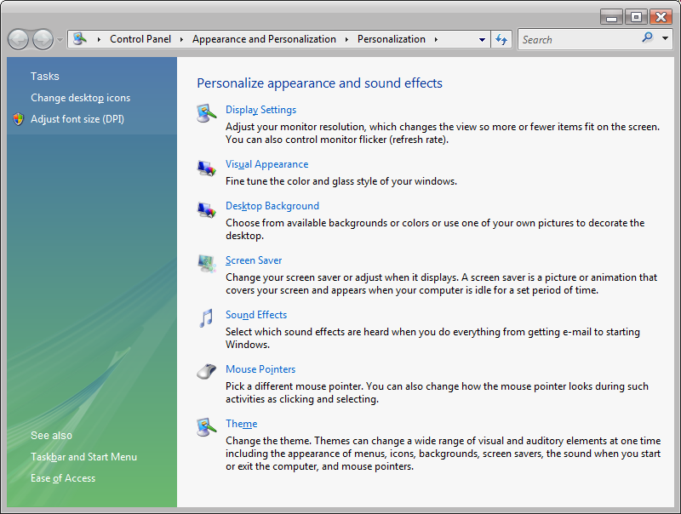Expand the address bar history dropdown

click(482, 39)
